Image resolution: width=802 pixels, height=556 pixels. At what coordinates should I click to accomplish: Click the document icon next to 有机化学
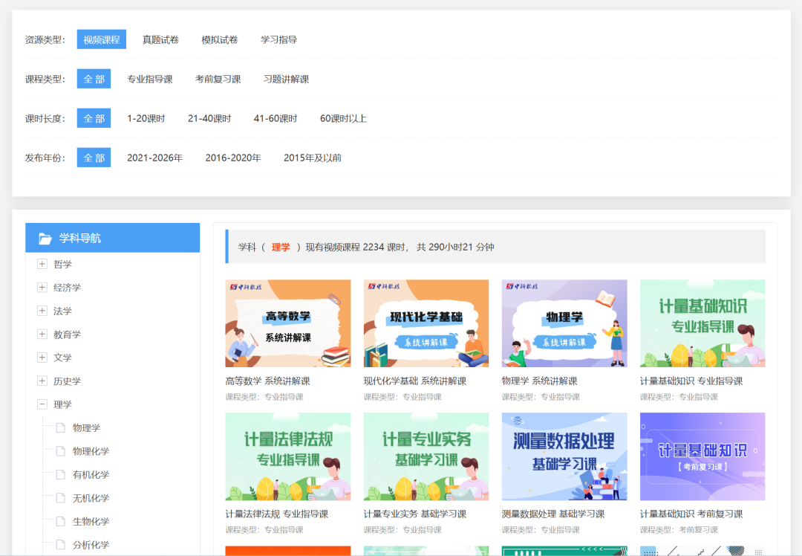[60, 474]
